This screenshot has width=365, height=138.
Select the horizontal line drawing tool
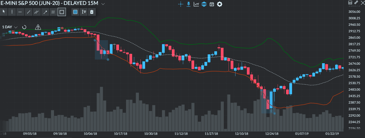[x=20, y=12]
